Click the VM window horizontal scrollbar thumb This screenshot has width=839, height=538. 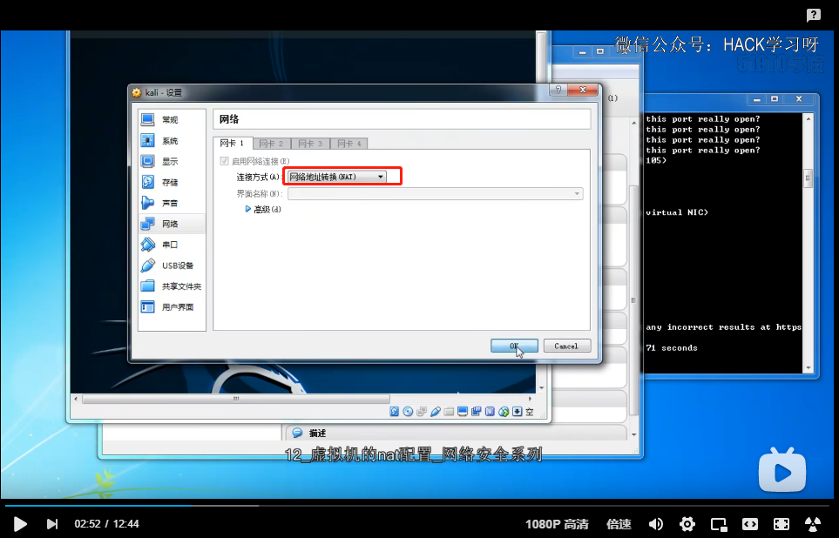click(x=236, y=399)
